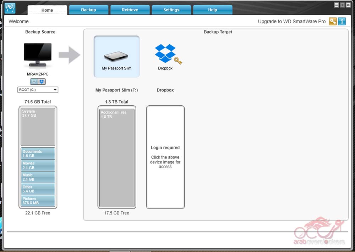Image resolution: width=355 pixels, height=252 pixels.
Task: Select the Movies 2.1 GB category bar
Action: (x=38, y=166)
